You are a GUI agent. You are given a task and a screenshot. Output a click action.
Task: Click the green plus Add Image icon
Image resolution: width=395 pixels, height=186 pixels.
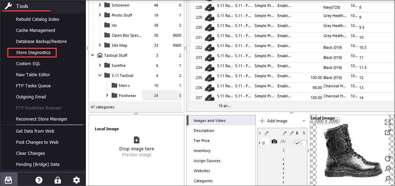pyautogui.click(x=262, y=121)
